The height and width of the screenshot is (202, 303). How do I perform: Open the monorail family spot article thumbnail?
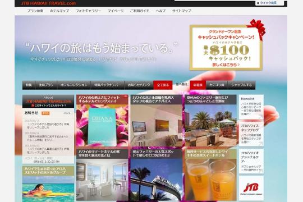pyautogui.click(x=157, y=175)
